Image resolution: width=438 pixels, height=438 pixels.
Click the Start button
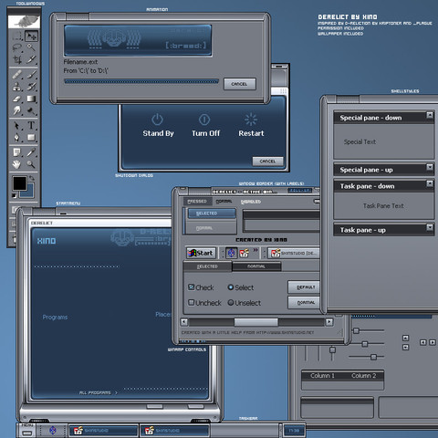pyautogui.click(x=201, y=253)
